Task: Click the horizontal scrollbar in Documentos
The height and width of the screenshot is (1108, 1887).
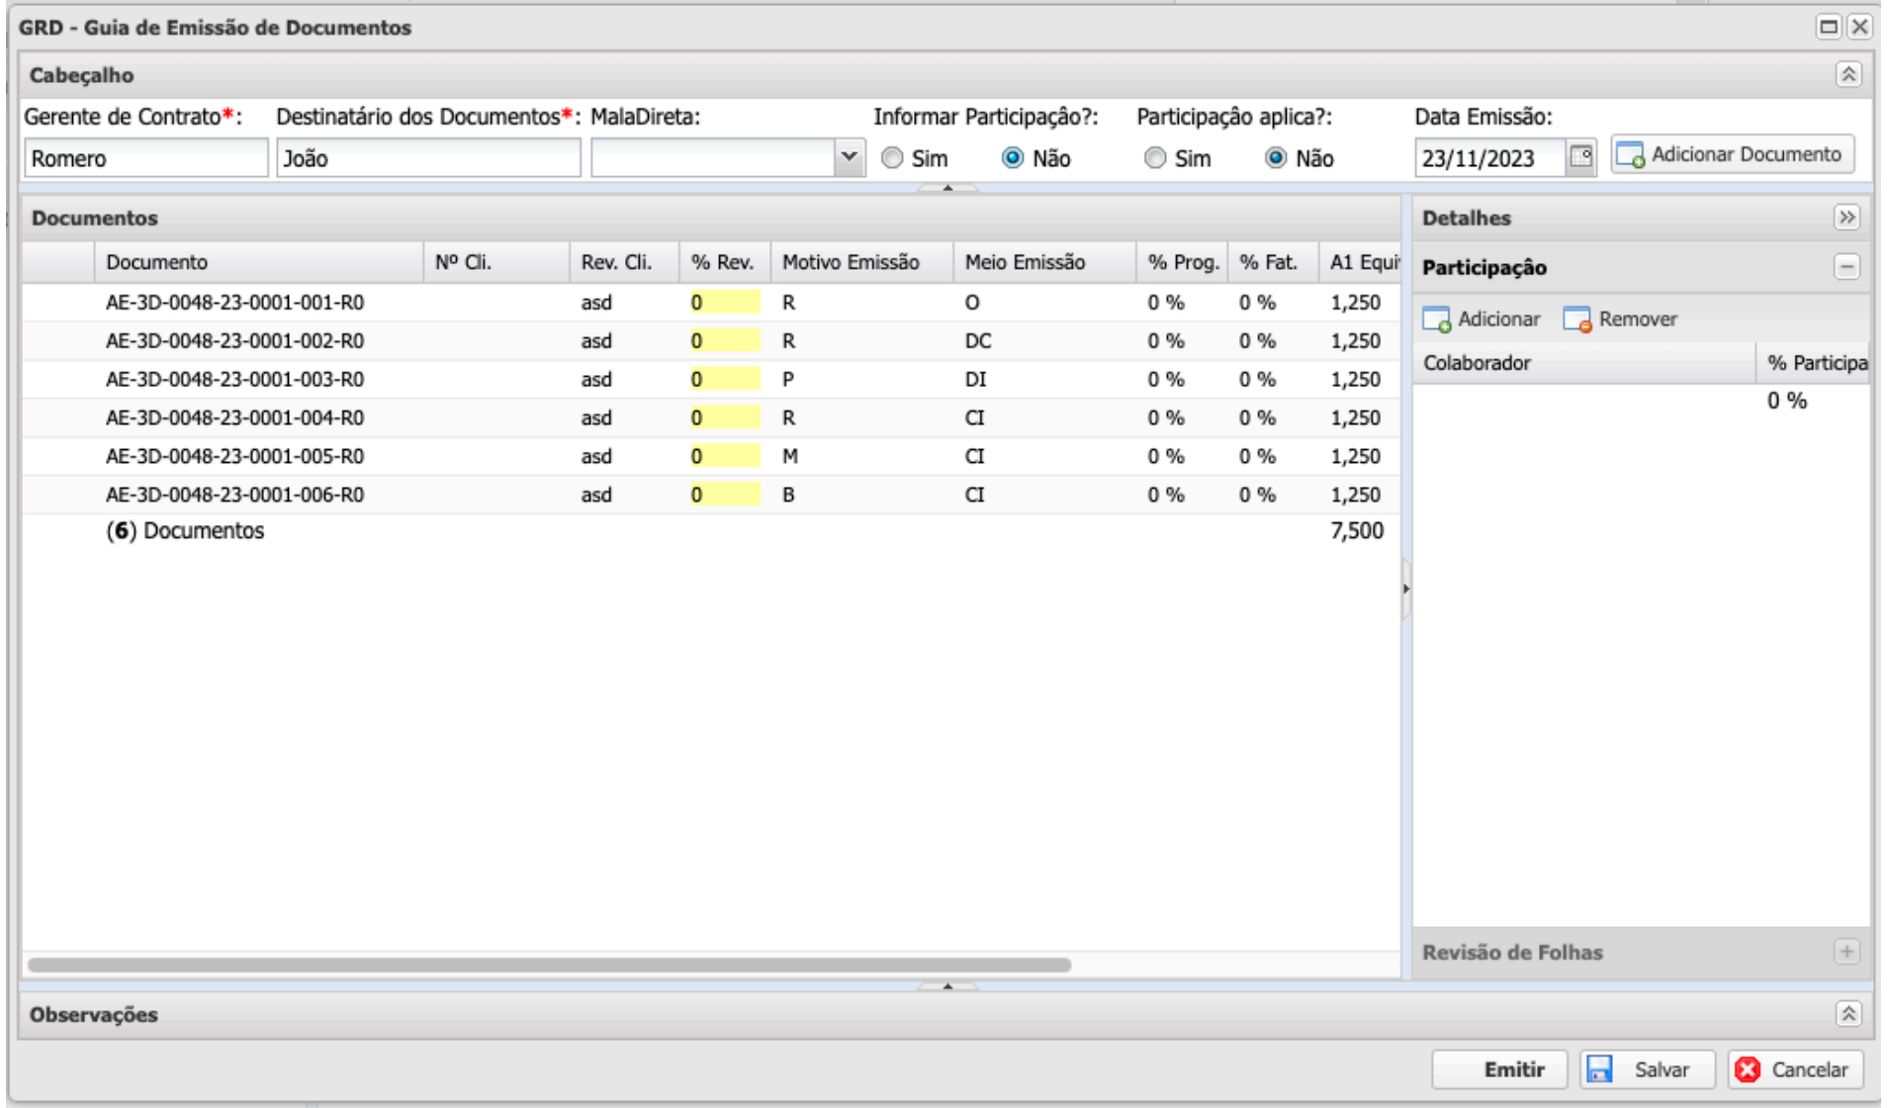Action: tap(549, 965)
